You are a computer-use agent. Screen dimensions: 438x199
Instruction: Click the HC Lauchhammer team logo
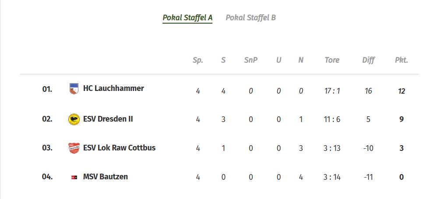pyautogui.click(x=74, y=89)
